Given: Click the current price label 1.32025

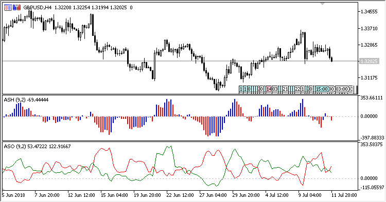Looking at the screenshot, I should tap(369, 62).
